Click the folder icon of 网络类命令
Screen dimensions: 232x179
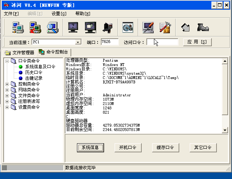[x=13, y=90]
